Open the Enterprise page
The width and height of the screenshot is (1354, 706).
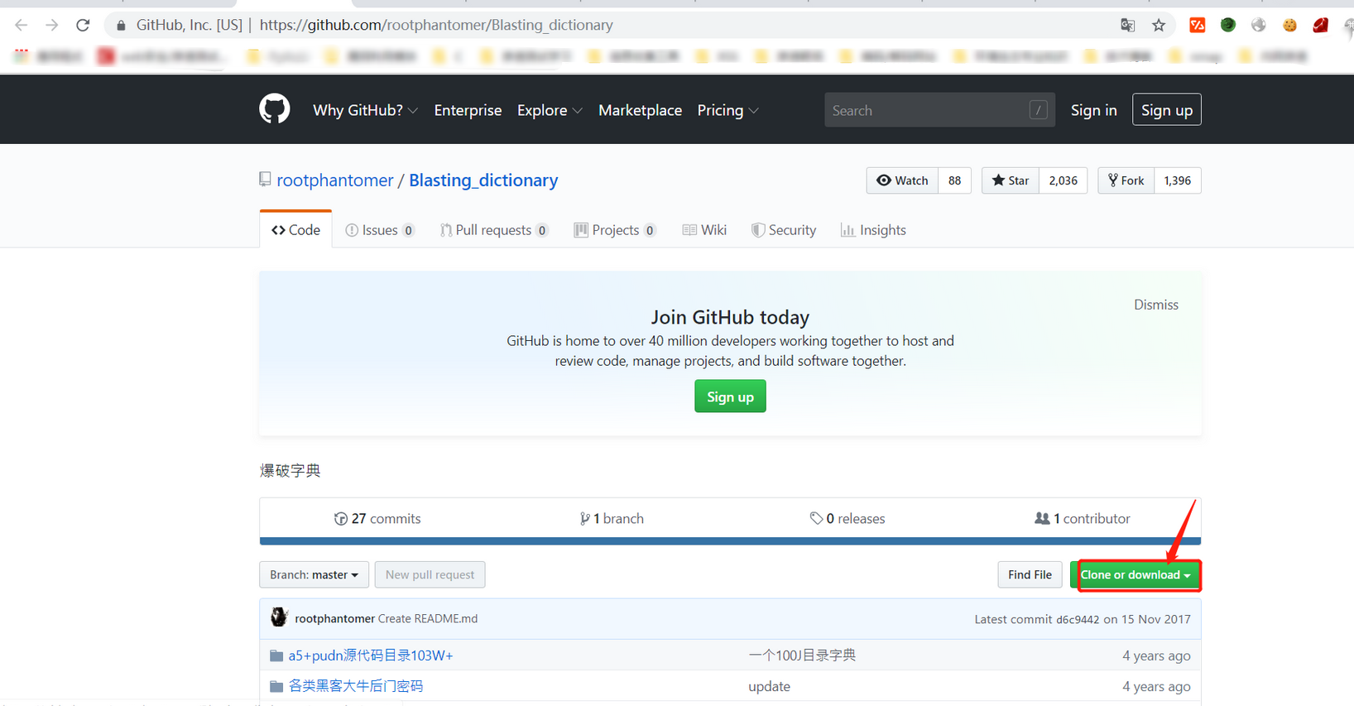click(468, 110)
